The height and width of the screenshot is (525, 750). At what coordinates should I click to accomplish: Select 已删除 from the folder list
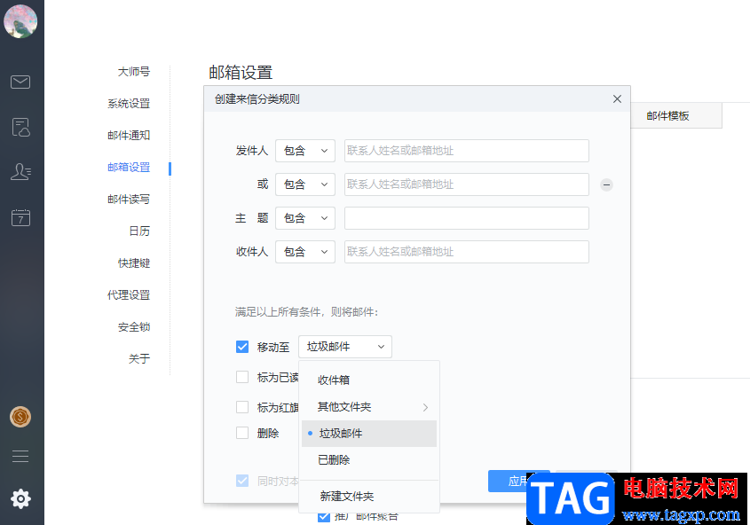click(369, 460)
